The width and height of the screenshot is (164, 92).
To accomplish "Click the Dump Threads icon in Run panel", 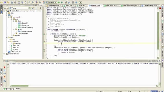I will 5,74.
